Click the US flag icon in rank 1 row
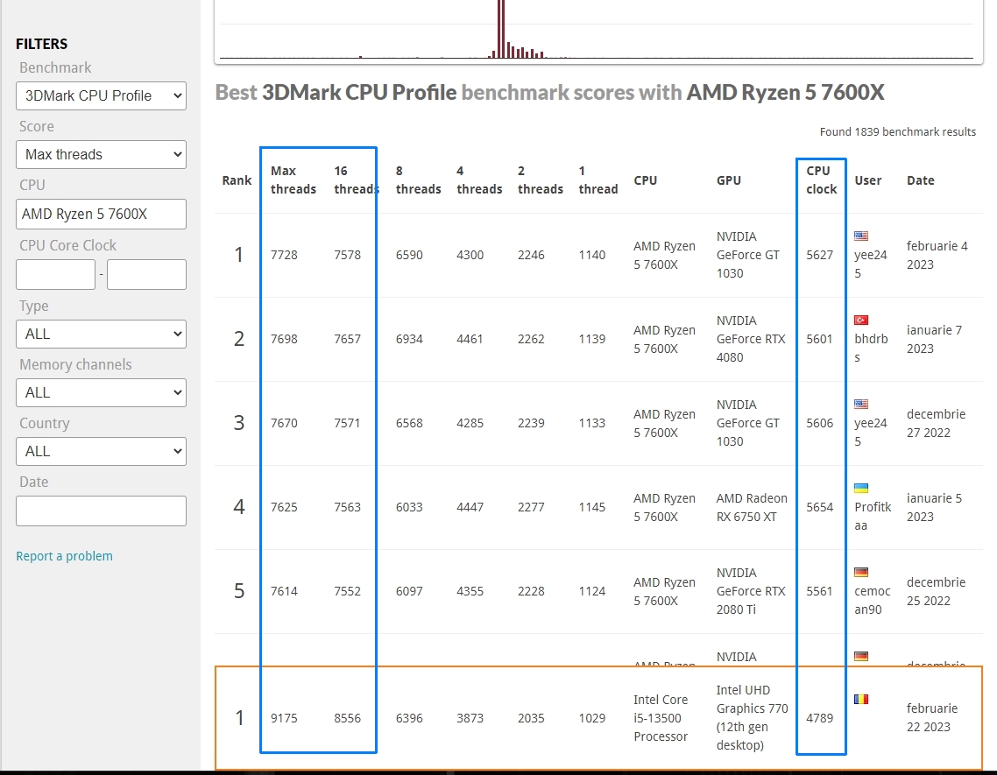The height and width of the screenshot is (775, 997). click(861, 236)
